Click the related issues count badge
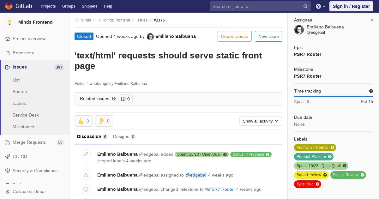 [x=125, y=99]
